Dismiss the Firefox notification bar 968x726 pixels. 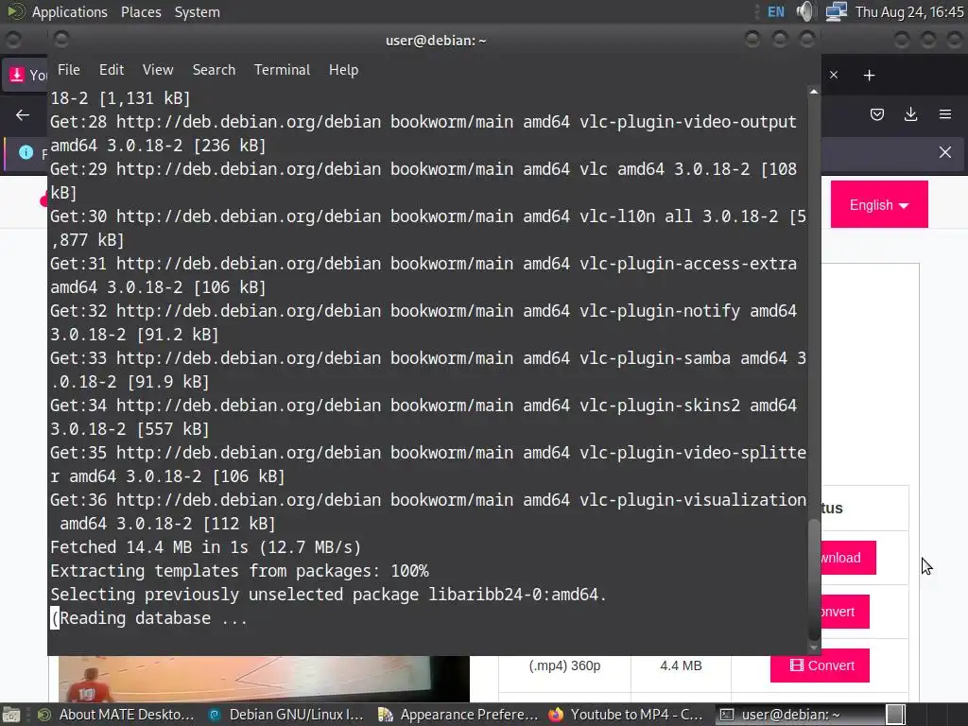[945, 152]
